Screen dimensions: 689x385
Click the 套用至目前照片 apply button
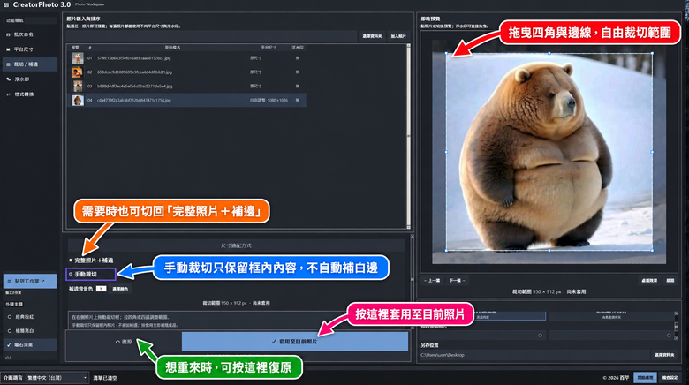pos(295,342)
